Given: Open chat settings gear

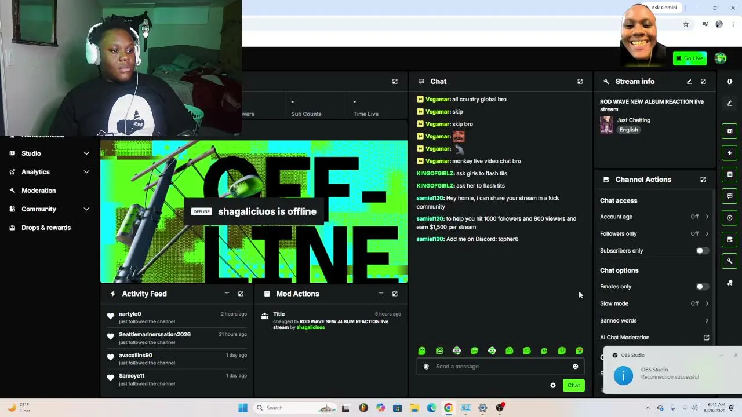Looking at the screenshot, I should [553, 385].
